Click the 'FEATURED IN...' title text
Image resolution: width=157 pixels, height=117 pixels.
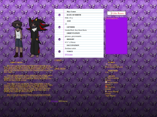pyautogui.click(x=112, y=18)
